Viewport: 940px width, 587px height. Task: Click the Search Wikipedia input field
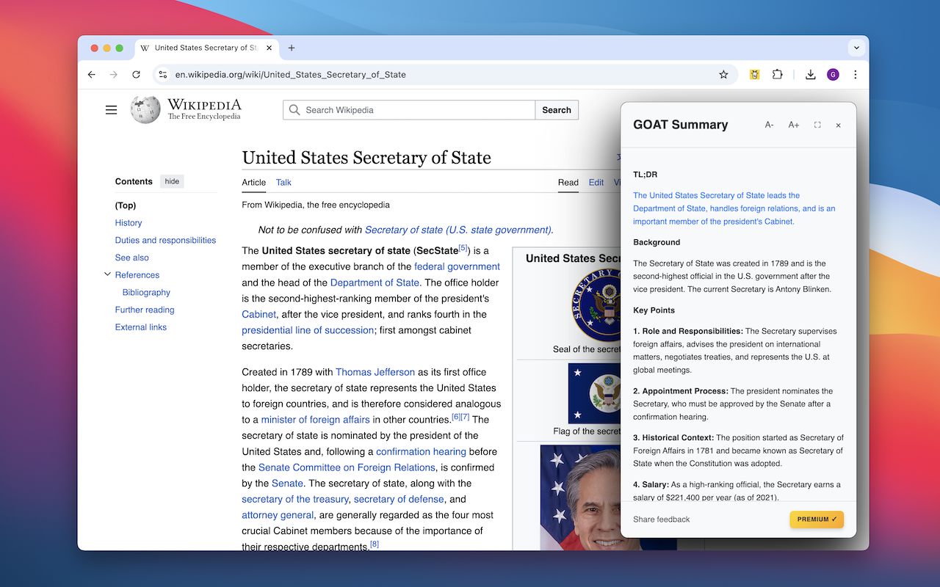(409, 110)
